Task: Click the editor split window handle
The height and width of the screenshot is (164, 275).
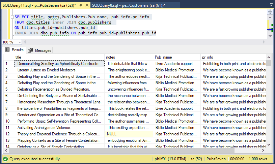Action: pyautogui.click(x=270, y=11)
